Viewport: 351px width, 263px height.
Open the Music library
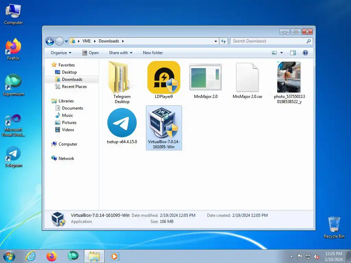tap(68, 115)
